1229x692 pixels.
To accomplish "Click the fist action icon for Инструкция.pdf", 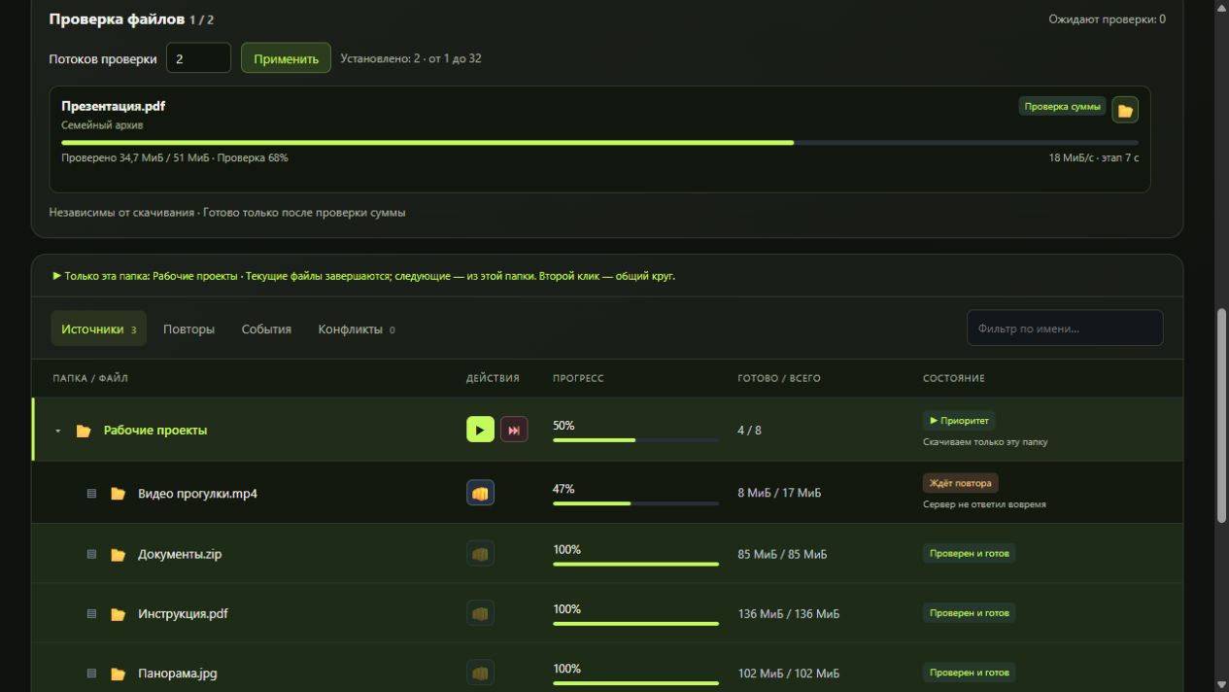I will point(480,613).
